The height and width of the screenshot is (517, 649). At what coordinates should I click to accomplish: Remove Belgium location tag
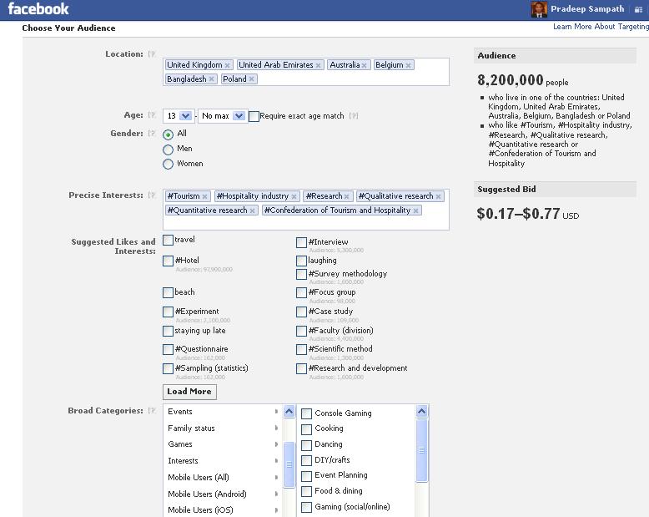(x=408, y=65)
